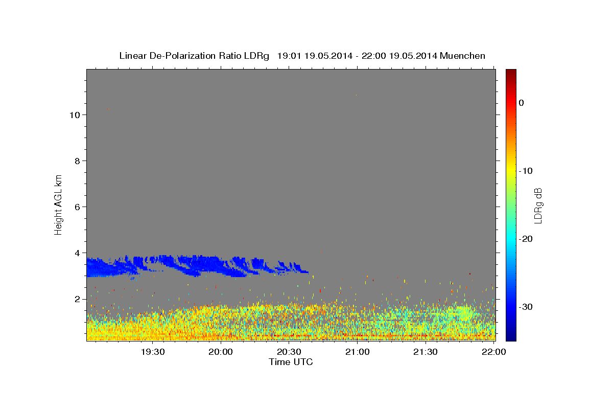Click the 22:00 time tick label

493,352
